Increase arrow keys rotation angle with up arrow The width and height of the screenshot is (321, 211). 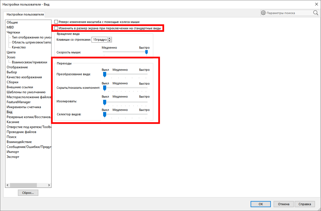[x=109, y=38]
